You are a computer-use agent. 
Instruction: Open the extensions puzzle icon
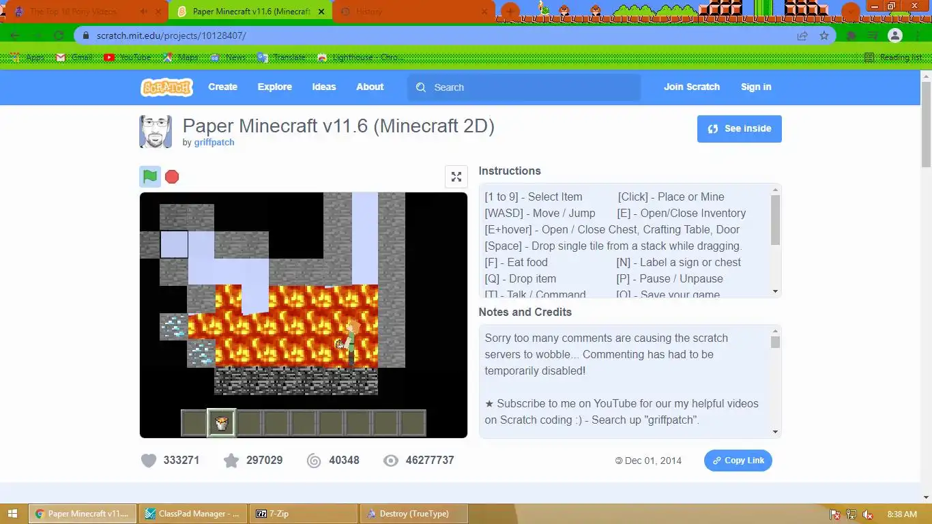pyautogui.click(x=851, y=35)
